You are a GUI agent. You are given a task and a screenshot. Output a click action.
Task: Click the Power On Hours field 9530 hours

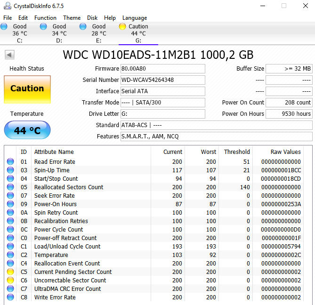(x=289, y=114)
